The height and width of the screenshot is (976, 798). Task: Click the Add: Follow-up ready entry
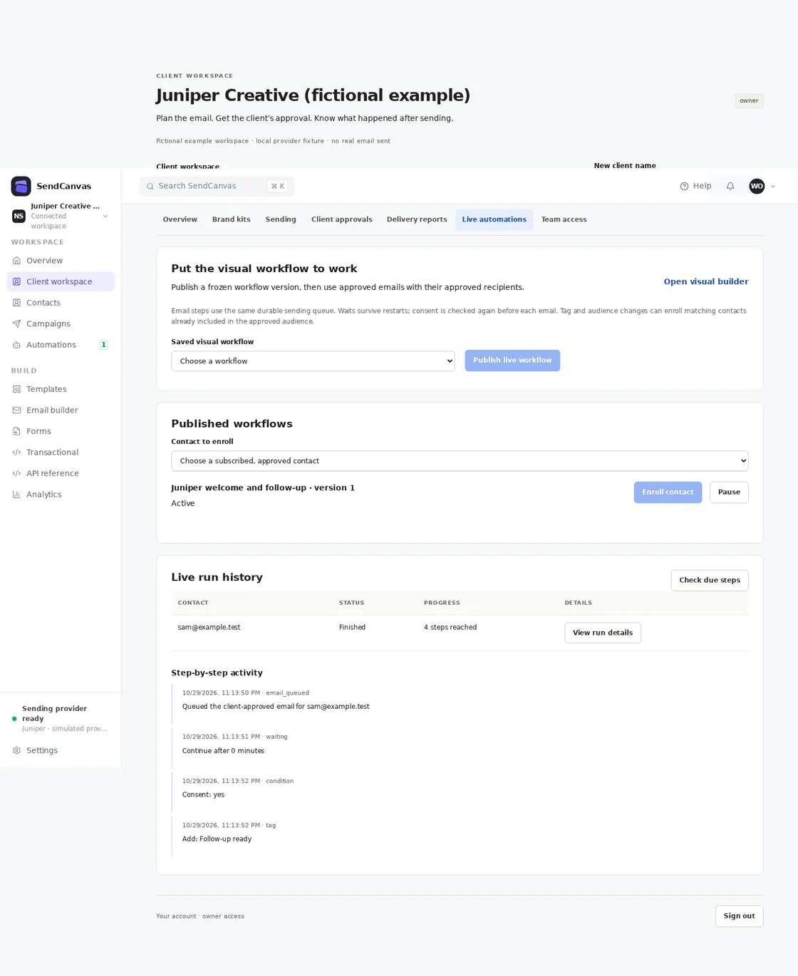217,839
